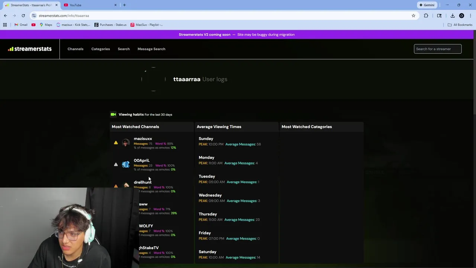Image resolution: width=476 pixels, height=268 pixels.
Task: Click the 00ApriL avatar thumbnail
Action: [x=126, y=165]
